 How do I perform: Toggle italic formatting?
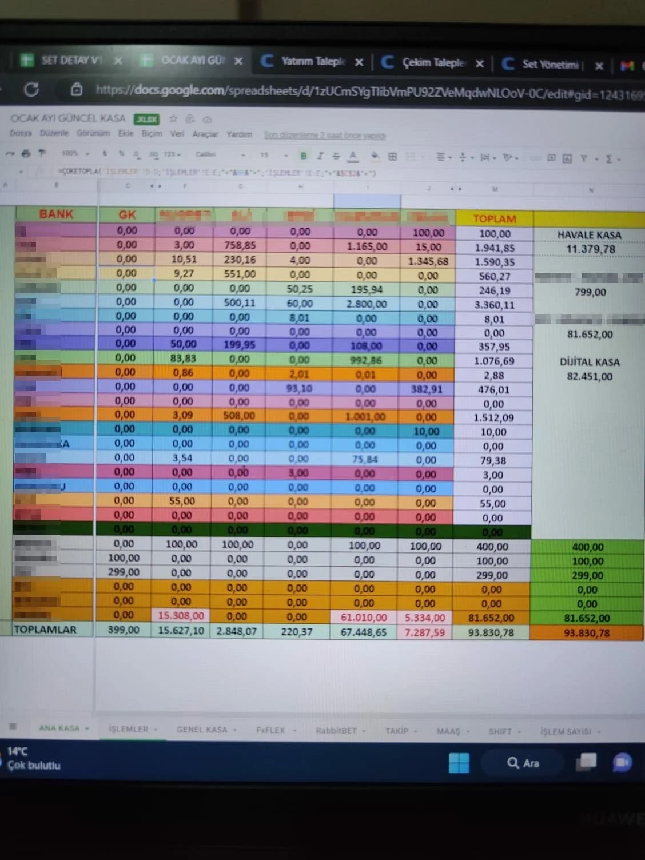(x=320, y=156)
